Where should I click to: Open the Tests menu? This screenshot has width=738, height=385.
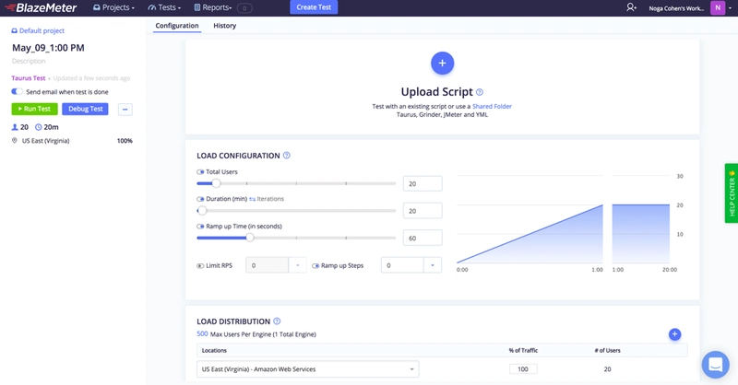[164, 7]
